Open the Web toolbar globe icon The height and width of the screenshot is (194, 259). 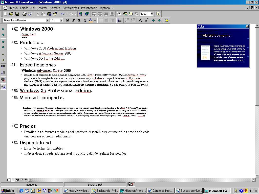coord(87,14)
